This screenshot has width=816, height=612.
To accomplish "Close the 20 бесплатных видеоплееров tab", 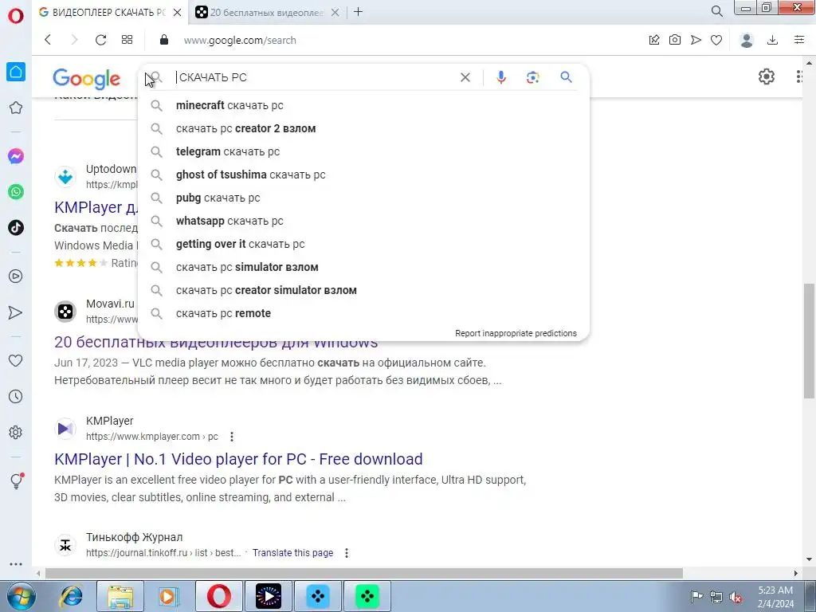I will (335, 12).
